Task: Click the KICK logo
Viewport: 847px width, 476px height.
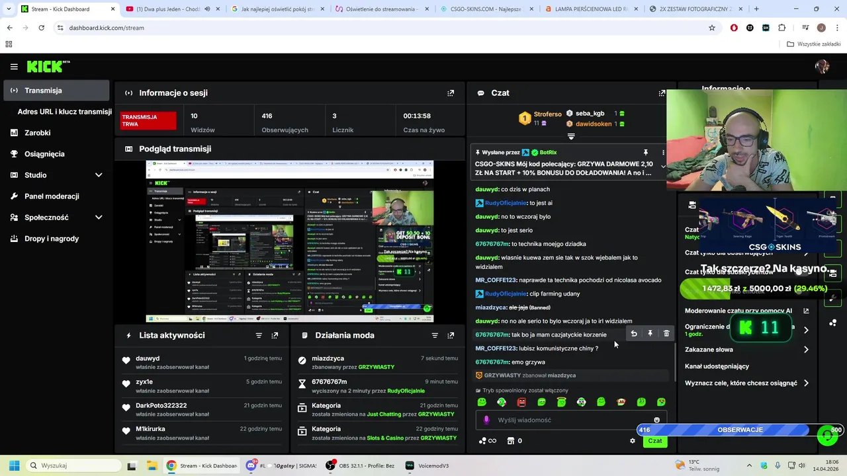Action: click(48, 66)
